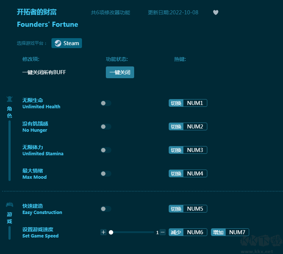283x254 pixels.
Task: Click the NUM4 hotkey for Max Mood
Action: coord(194,174)
